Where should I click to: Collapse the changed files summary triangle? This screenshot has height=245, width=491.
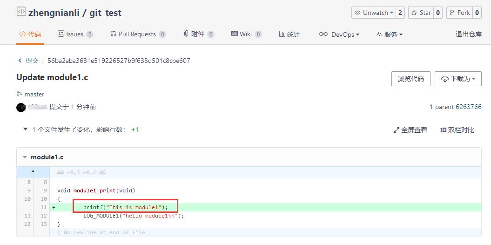25,129
